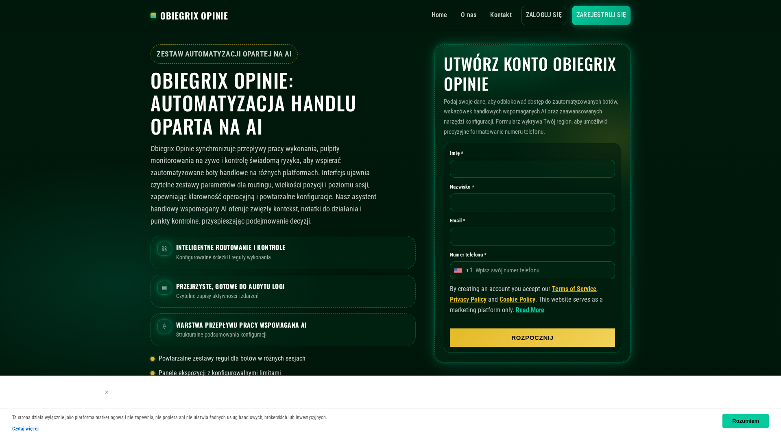781x439 pixels.
Task: Open the Privacy Policy link
Action: (468, 300)
